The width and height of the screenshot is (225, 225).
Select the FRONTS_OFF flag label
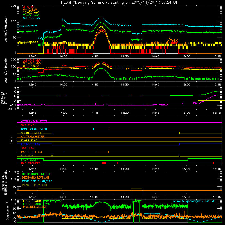coord(30,159)
